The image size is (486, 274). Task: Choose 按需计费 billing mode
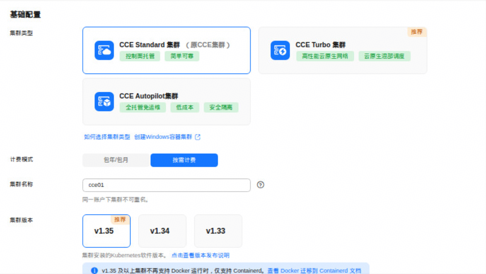point(184,160)
